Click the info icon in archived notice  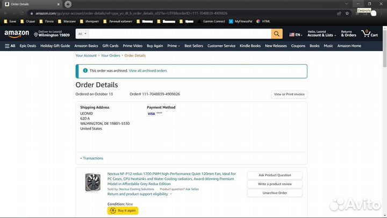click(85, 71)
